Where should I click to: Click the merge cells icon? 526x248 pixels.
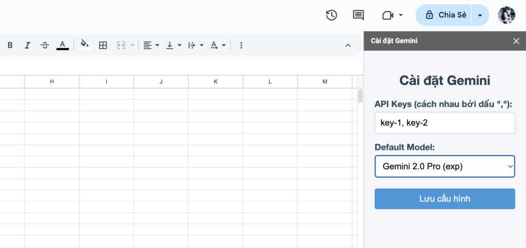pyautogui.click(x=121, y=45)
